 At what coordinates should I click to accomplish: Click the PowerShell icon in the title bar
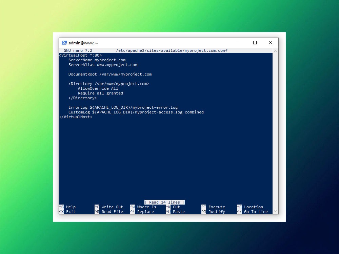click(x=64, y=43)
